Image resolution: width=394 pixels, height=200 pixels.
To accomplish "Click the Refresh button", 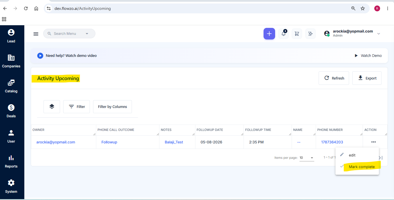I will click(334, 78).
